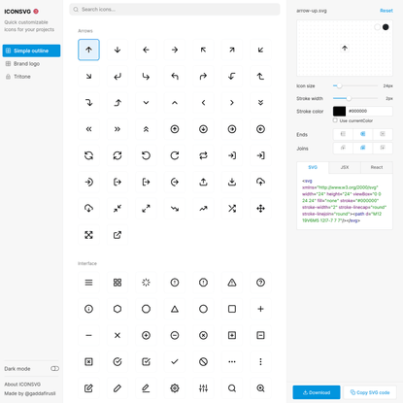Viewport: 403px width, 403px height.
Task: Click the Download button
Action: coord(317,392)
